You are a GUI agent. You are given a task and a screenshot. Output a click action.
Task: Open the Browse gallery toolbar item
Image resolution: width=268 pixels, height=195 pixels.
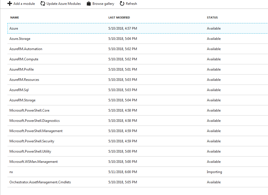[100, 3]
